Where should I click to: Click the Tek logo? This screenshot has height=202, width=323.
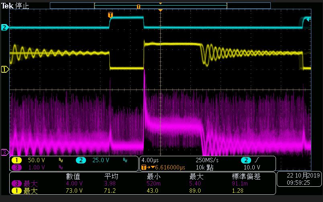(7, 6)
